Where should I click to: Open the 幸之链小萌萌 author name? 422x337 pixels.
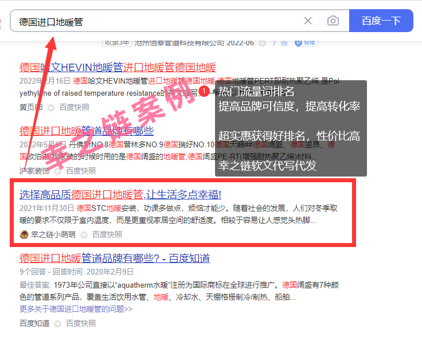(53, 234)
